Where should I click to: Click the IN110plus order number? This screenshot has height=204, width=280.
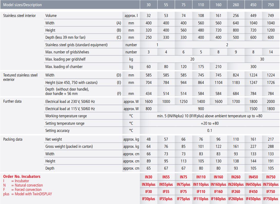coord(201,184)
